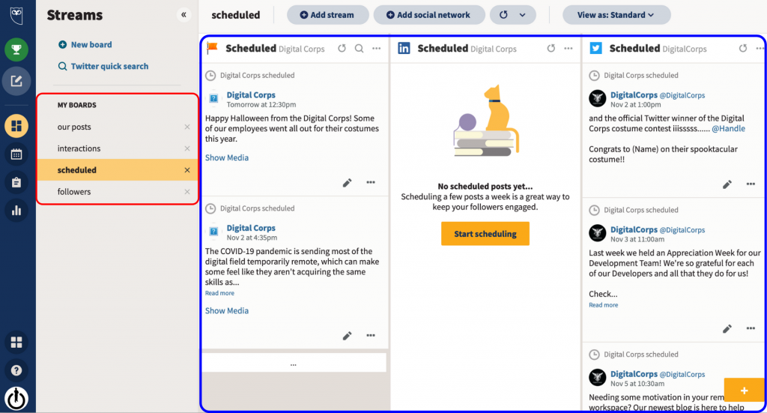Open the analytics bar chart icon
Image resolution: width=767 pixels, height=413 pixels.
pyautogui.click(x=16, y=211)
